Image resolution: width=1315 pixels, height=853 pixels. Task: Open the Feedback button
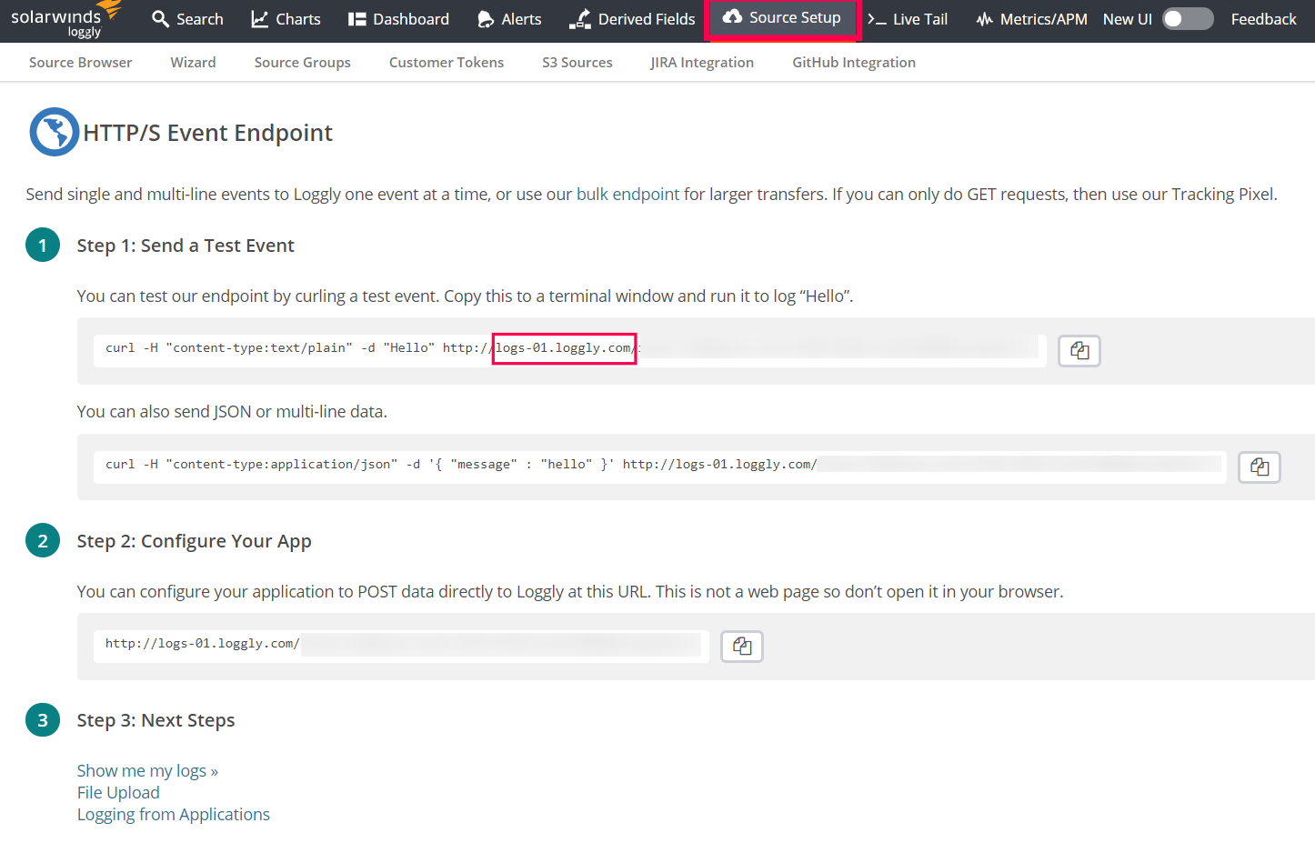[x=1263, y=19]
